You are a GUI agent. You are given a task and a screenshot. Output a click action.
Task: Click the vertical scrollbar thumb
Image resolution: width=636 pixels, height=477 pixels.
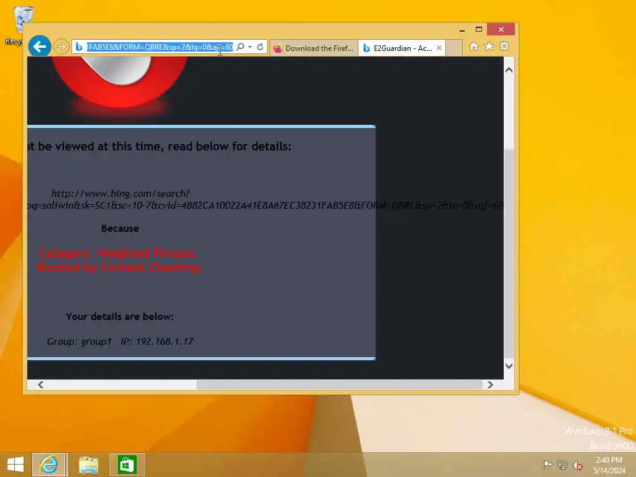[509, 253]
